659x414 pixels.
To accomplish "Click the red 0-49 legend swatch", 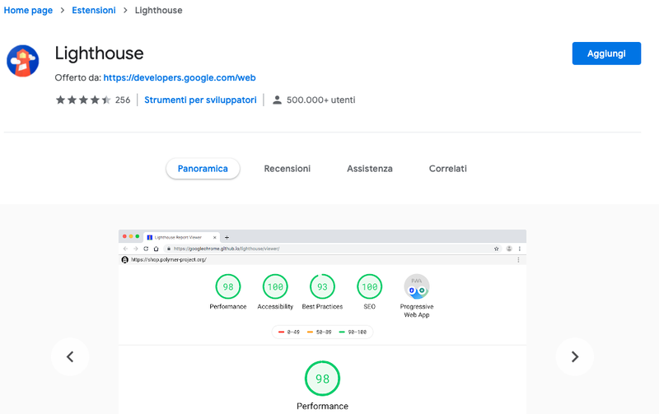I will click(281, 333).
